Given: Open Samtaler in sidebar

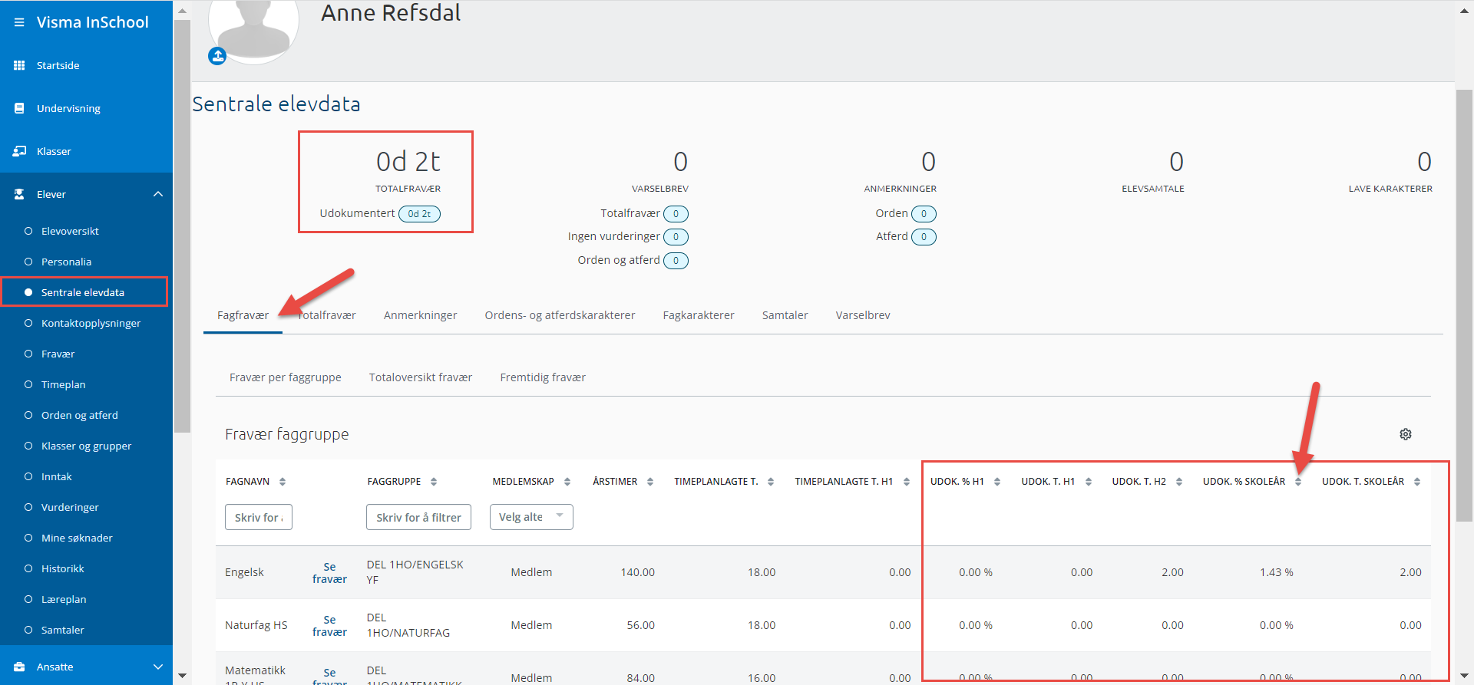Looking at the screenshot, I should click(x=62, y=630).
